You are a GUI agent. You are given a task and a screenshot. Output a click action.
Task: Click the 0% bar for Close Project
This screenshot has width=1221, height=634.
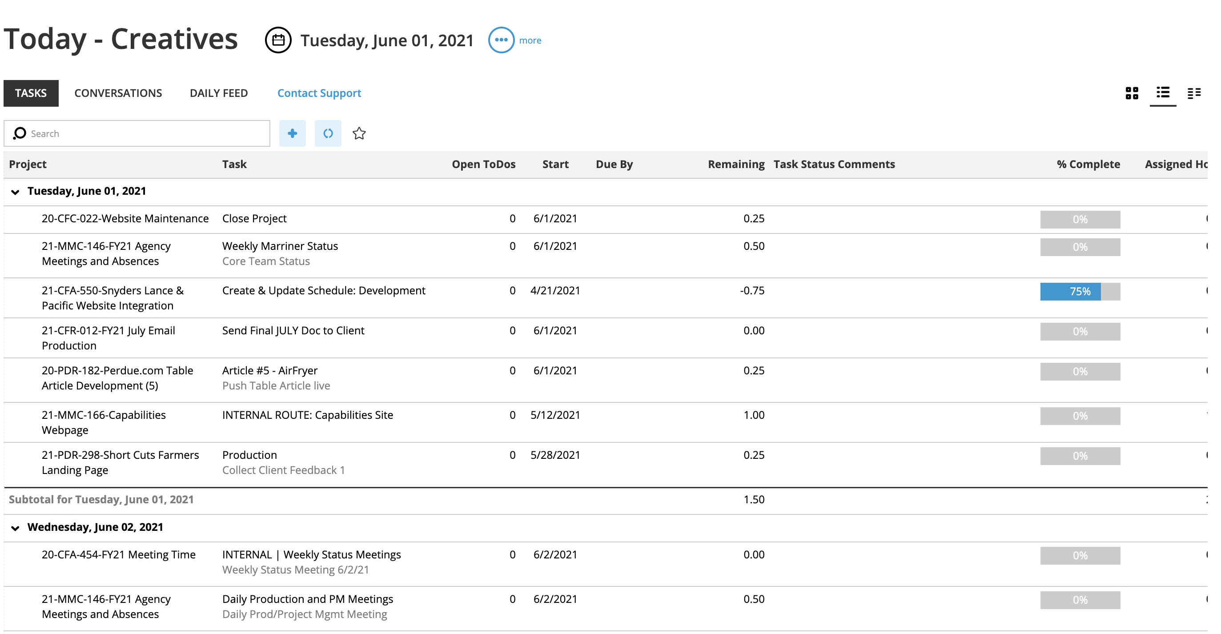point(1080,219)
